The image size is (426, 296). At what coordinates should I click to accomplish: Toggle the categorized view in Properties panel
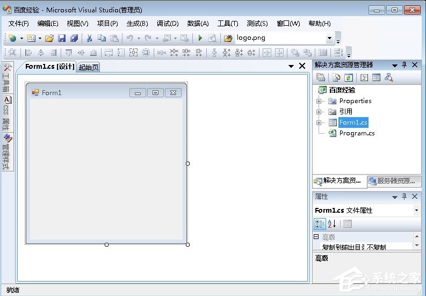tap(319, 224)
